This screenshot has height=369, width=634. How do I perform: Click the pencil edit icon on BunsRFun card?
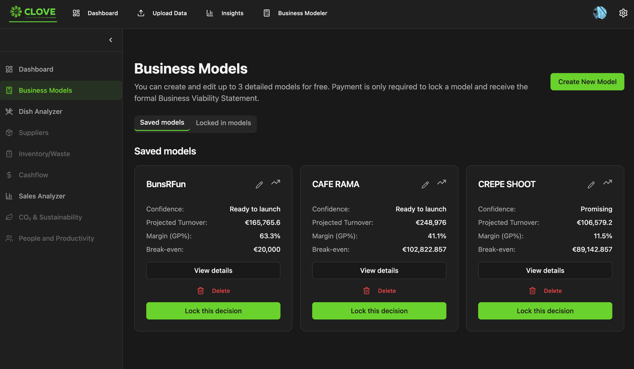coord(259,185)
